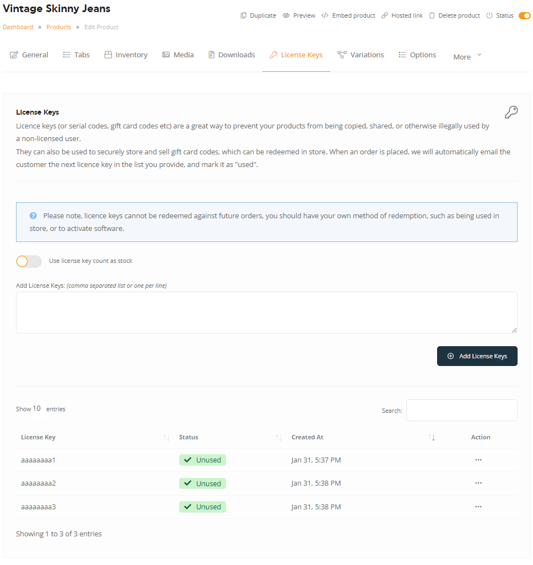This screenshot has height=565, width=533.
Task: Open action menu for key aaaaaaaa3
Action: 478,507
